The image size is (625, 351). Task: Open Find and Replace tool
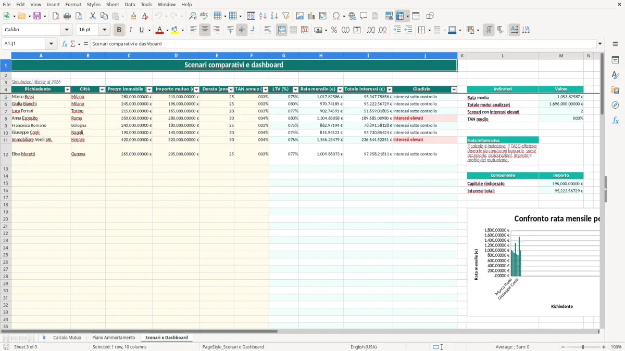click(193, 16)
